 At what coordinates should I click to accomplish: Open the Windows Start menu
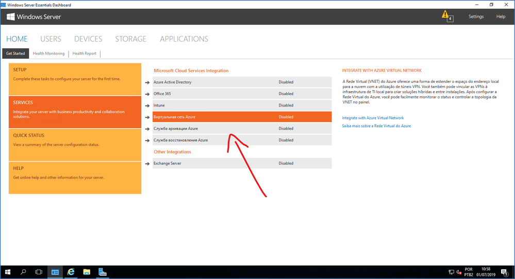8,272
